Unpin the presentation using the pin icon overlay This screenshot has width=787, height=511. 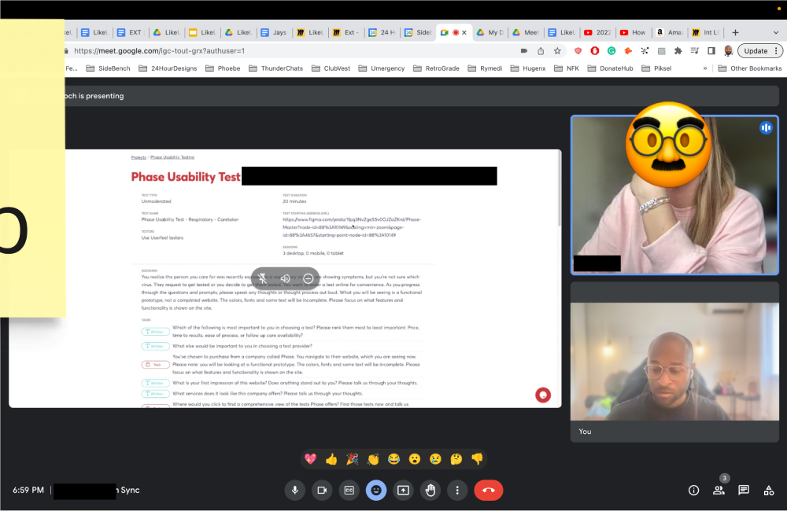pos(263,278)
